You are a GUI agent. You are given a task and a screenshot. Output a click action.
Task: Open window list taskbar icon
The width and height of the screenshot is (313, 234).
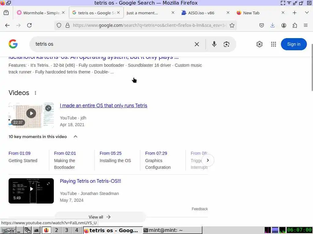point(27,230)
